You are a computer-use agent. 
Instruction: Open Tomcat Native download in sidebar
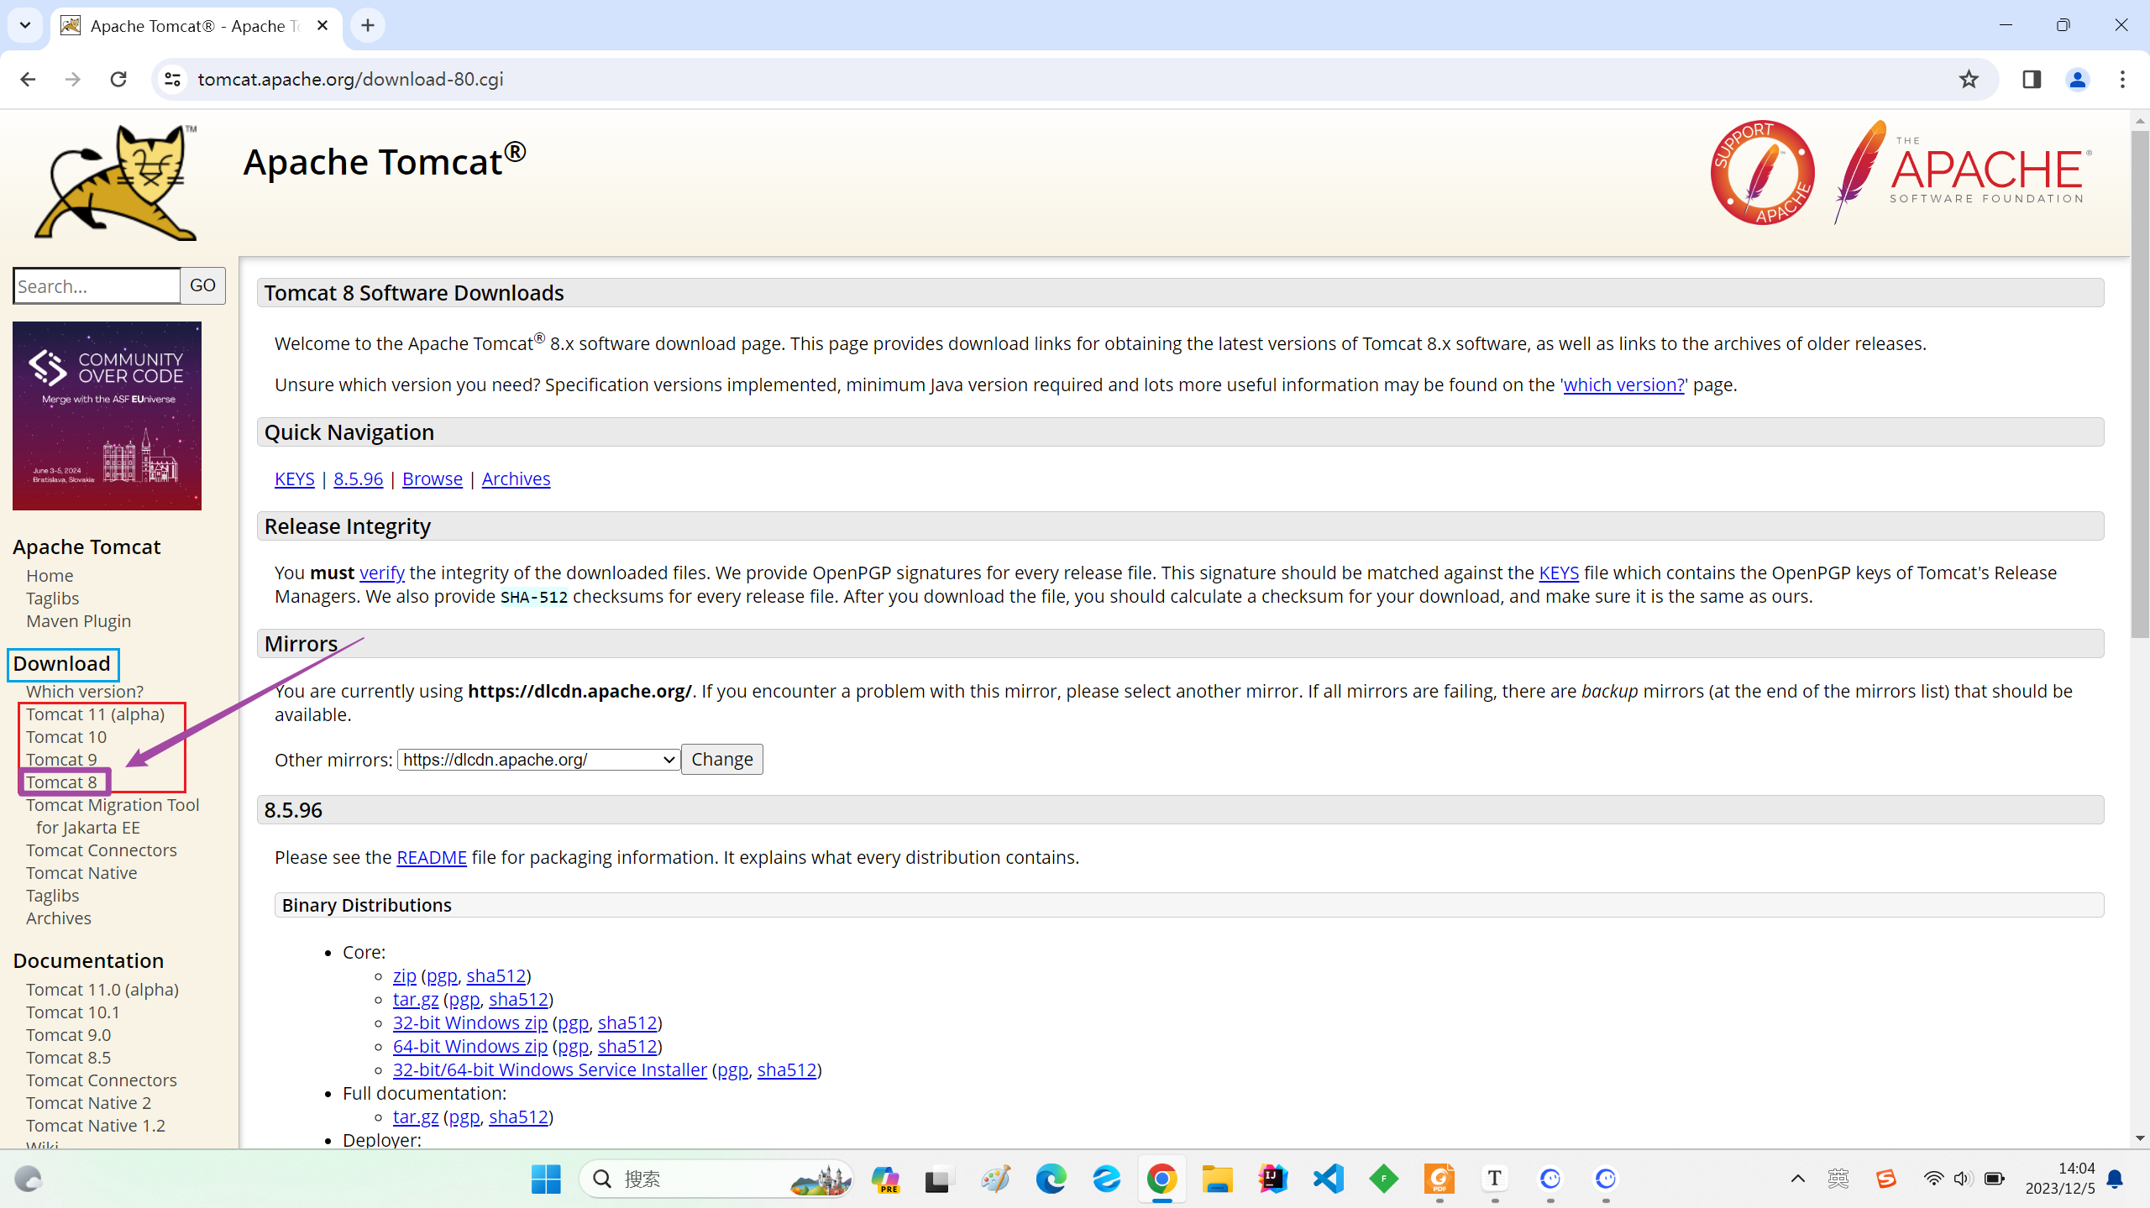click(81, 872)
